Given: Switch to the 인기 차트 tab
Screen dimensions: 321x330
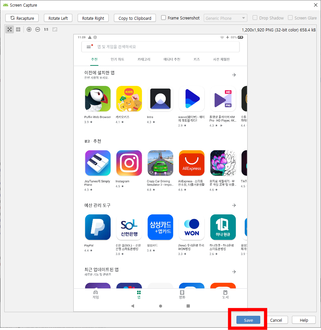Looking at the screenshot, I should [117, 59].
